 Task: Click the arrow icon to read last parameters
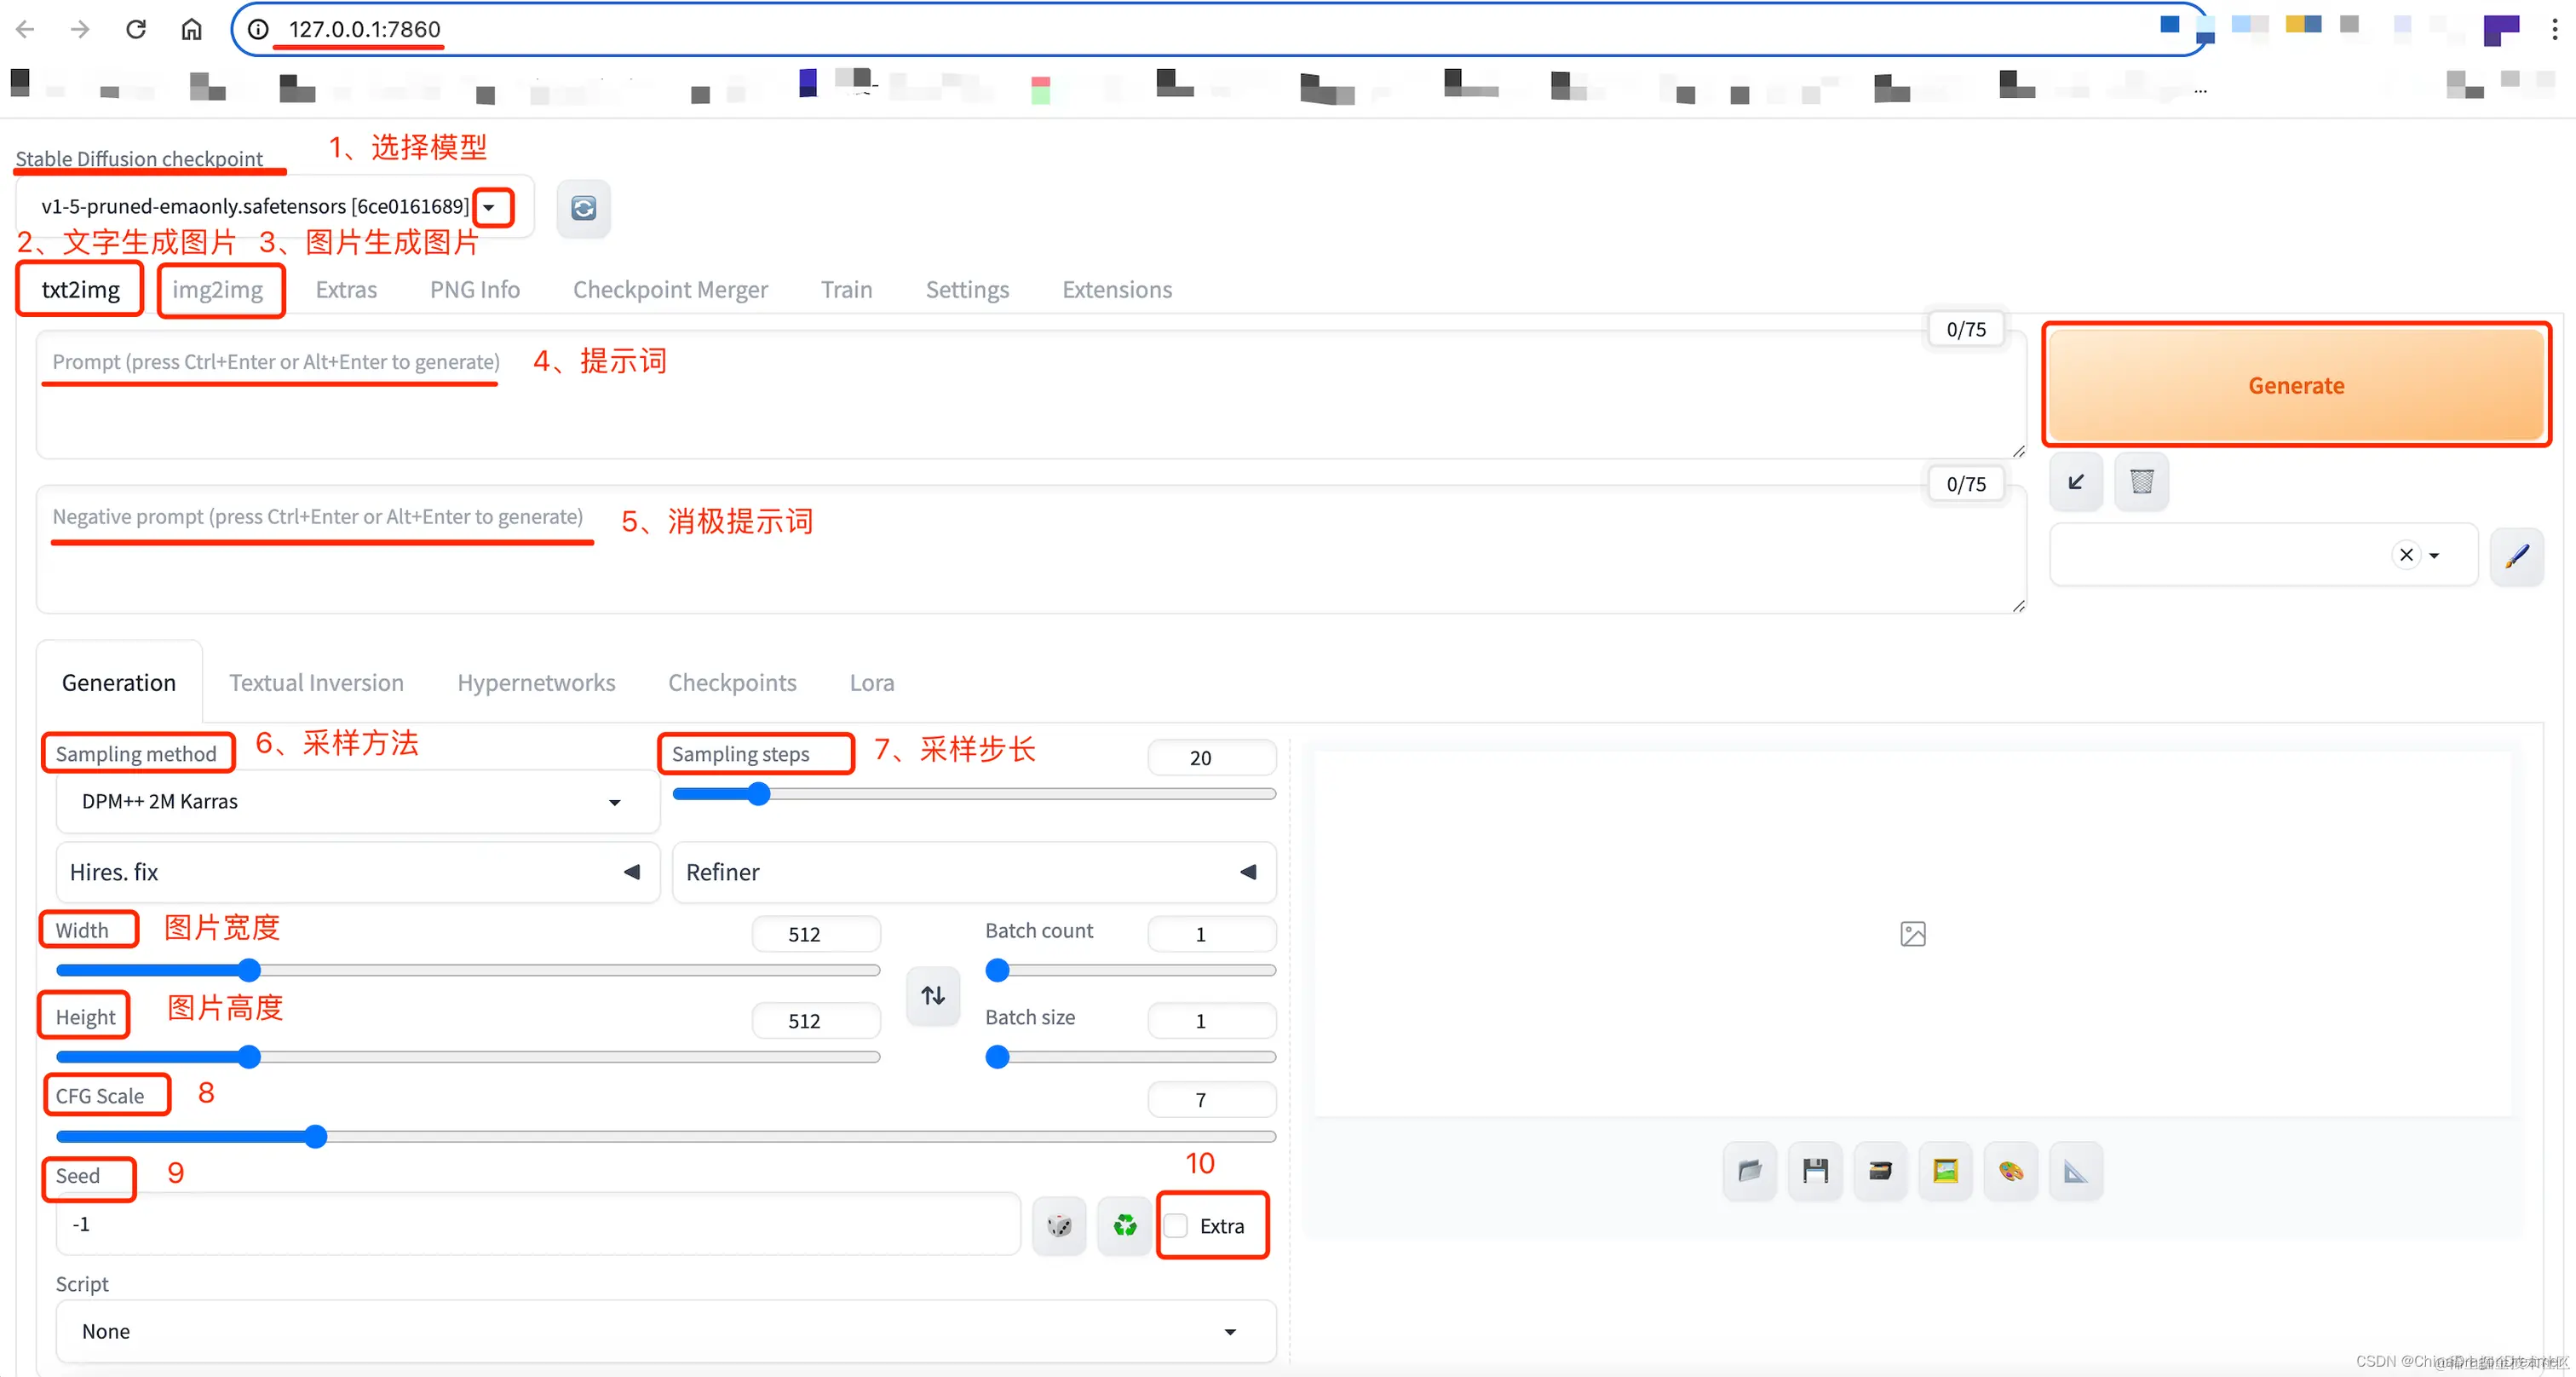(x=2076, y=482)
